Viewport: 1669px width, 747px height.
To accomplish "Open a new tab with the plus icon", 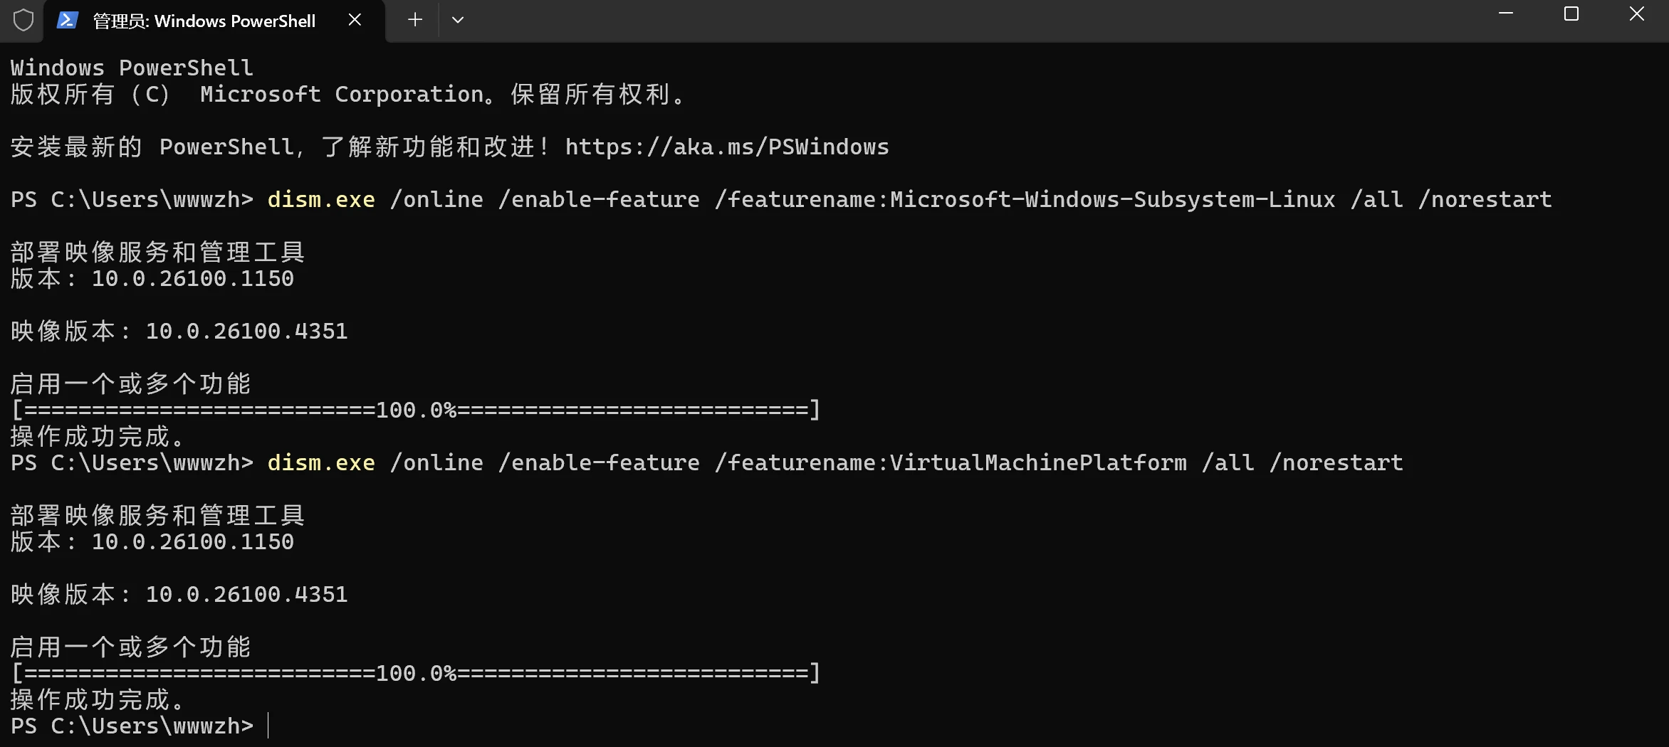I will [x=415, y=20].
